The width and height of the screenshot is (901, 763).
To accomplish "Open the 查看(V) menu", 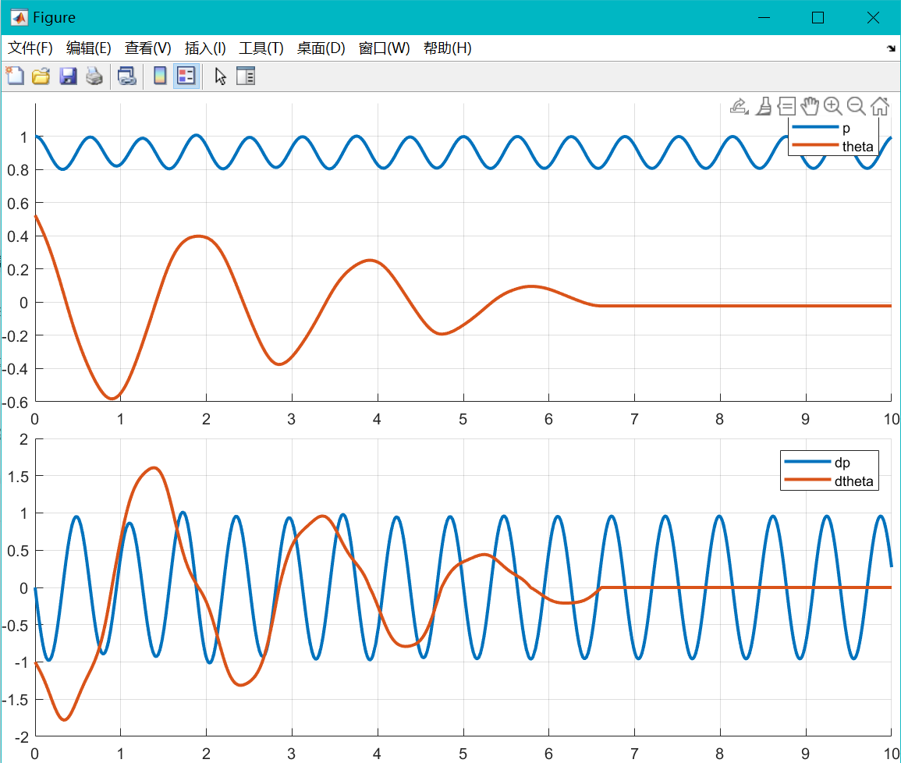I will coord(147,48).
